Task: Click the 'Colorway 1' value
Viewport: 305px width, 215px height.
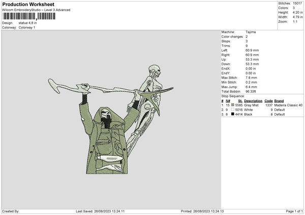Action: pos(27,27)
